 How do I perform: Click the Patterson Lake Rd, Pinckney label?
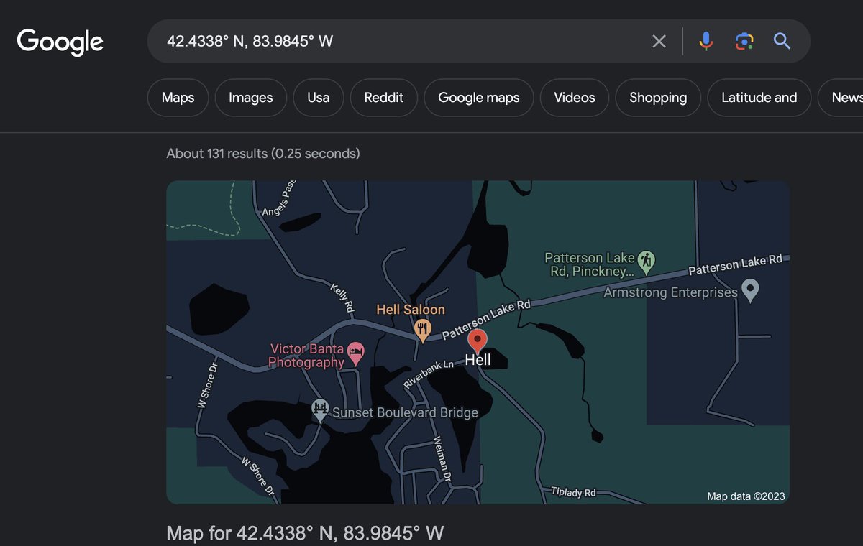(590, 264)
